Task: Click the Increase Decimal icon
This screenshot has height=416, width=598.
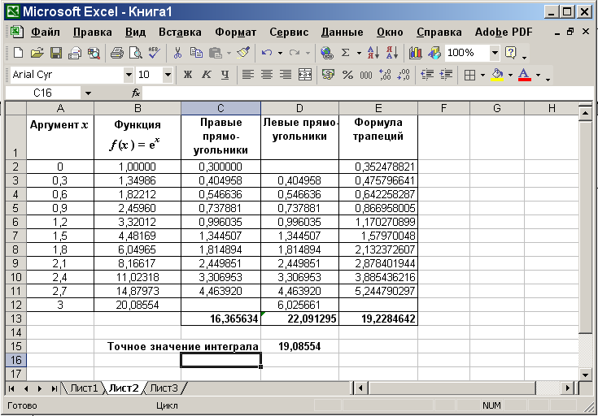Action: tap(385, 75)
